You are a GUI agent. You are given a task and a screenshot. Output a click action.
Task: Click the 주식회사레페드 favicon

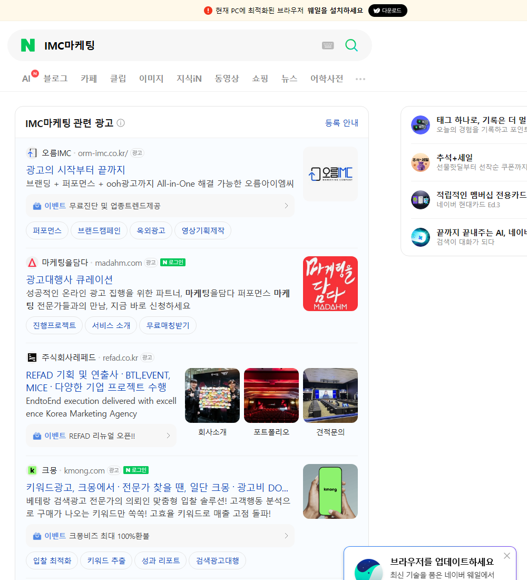point(32,357)
